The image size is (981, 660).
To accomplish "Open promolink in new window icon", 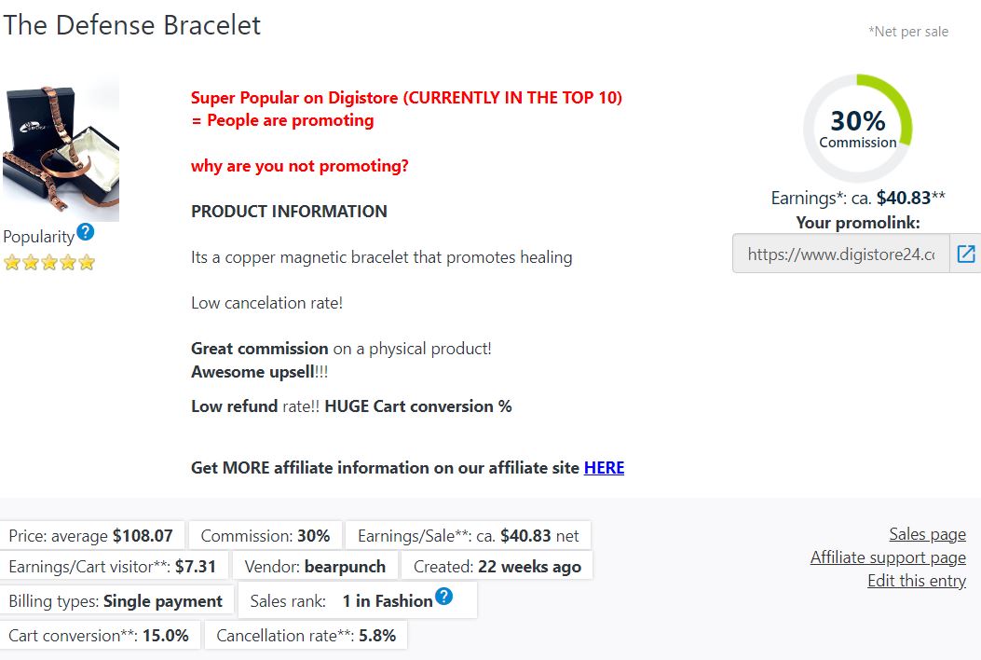I will point(965,254).
